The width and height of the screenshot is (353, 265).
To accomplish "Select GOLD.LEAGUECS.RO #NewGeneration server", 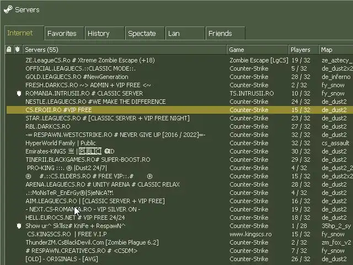I will click(x=180, y=77).
